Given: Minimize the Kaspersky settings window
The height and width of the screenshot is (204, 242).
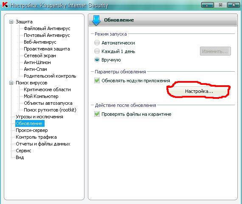Looking at the screenshot, I should click(207, 5).
